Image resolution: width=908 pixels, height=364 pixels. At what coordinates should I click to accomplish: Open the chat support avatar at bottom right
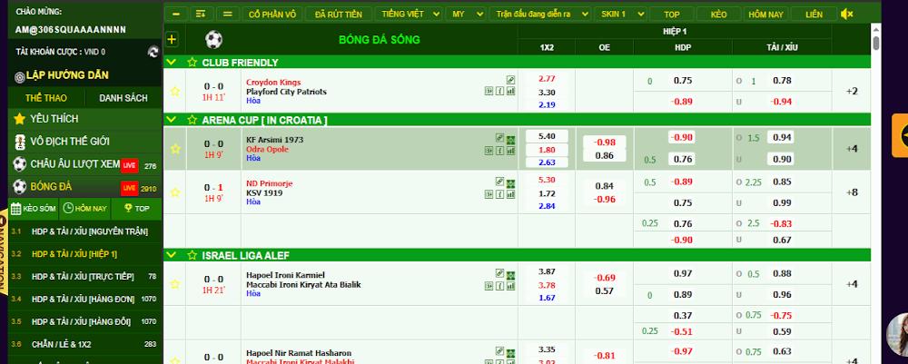click(x=898, y=336)
